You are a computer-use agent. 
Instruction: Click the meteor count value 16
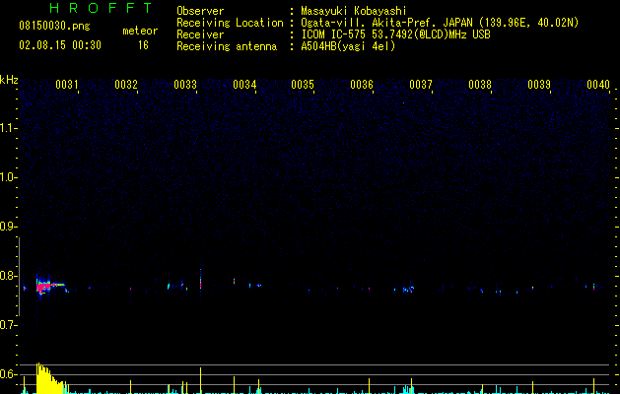point(143,45)
